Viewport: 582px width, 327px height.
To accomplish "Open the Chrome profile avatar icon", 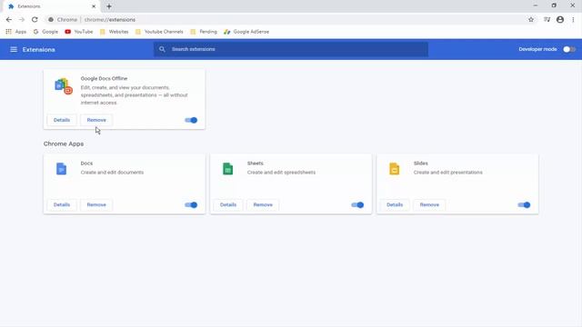I will pyautogui.click(x=560, y=20).
